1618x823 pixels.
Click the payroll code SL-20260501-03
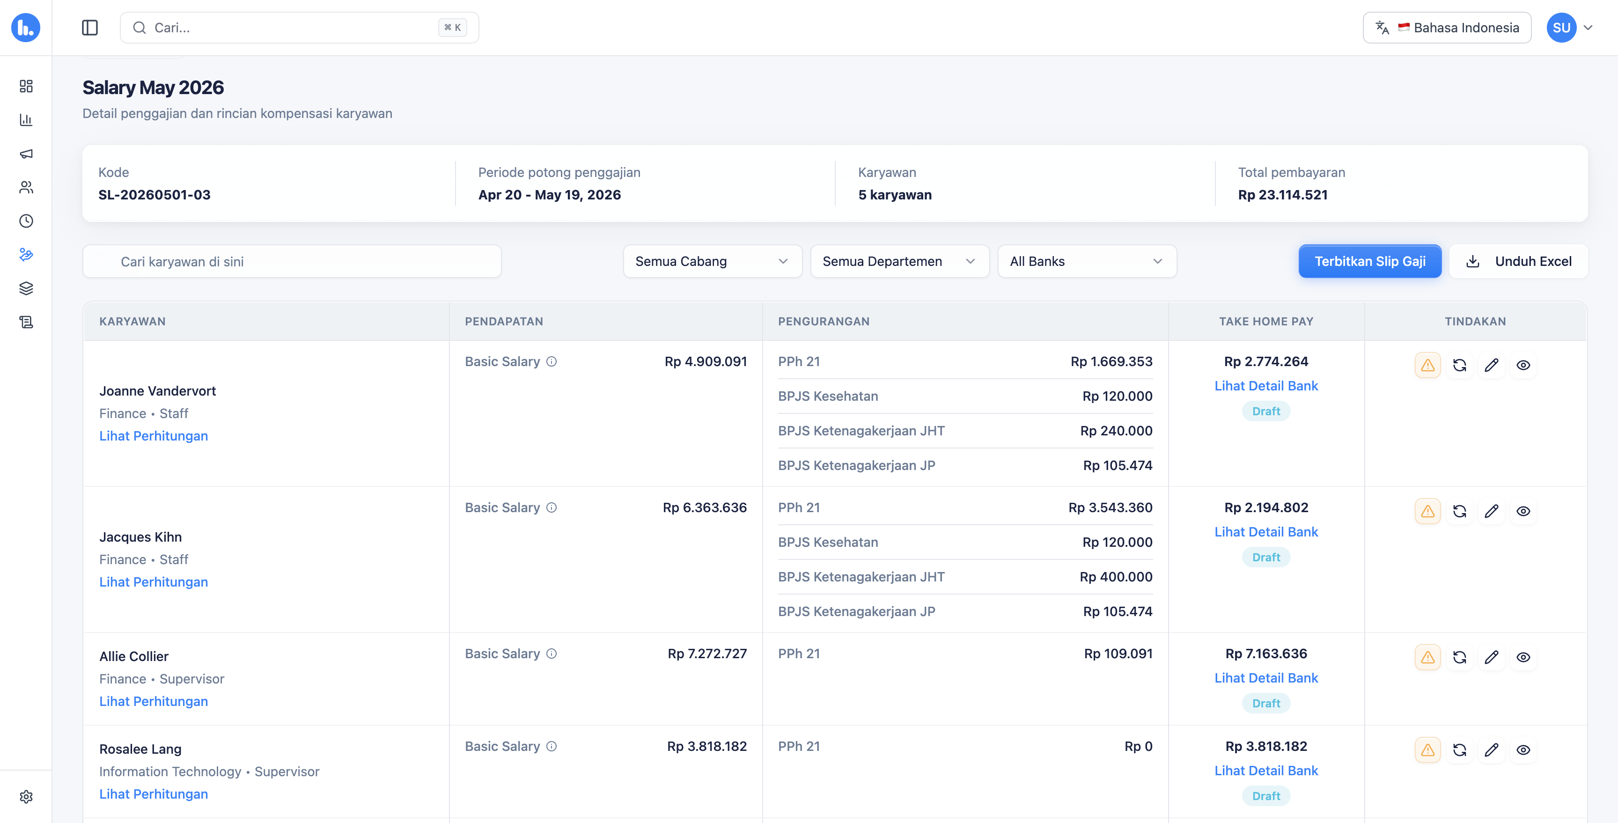154,195
